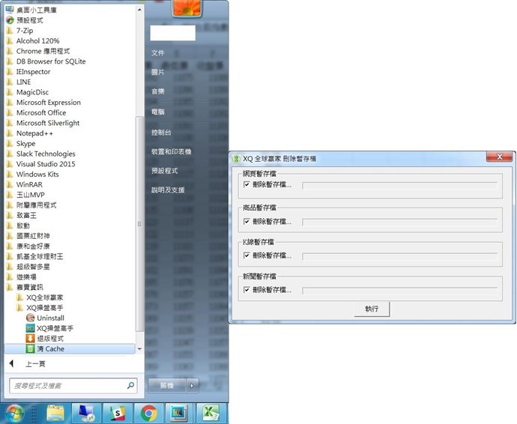Click the 搜尋程式及檔案 search box
This screenshot has width=517, height=424.
pyautogui.click(x=67, y=386)
